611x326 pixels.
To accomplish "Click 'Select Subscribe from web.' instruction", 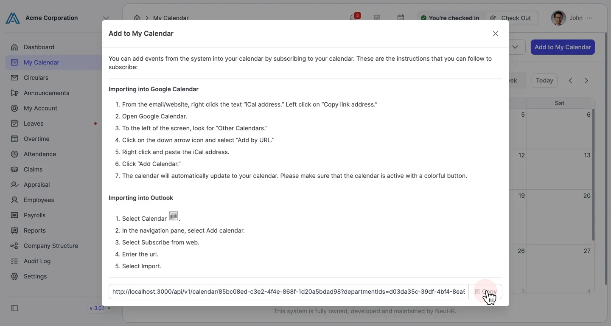I will (161, 242).
